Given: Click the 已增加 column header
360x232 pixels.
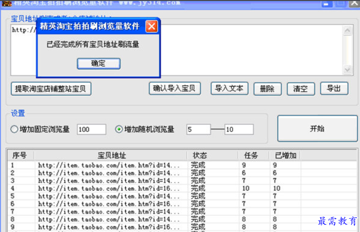Looking at the screenshot, I should pyautogui.click(x=285, y=156).
